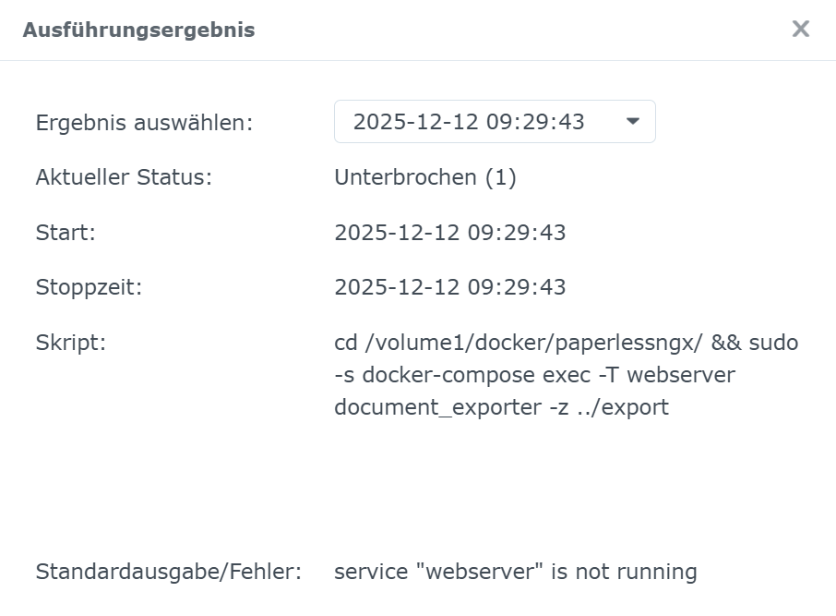
Task: Click the Unterbrochen (1) status value
Action: tap(425, 177)
